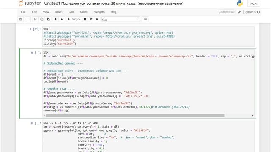Open the Cell menu
The height and width of the screenshot is (152, 271).
(x=71, y=12)
